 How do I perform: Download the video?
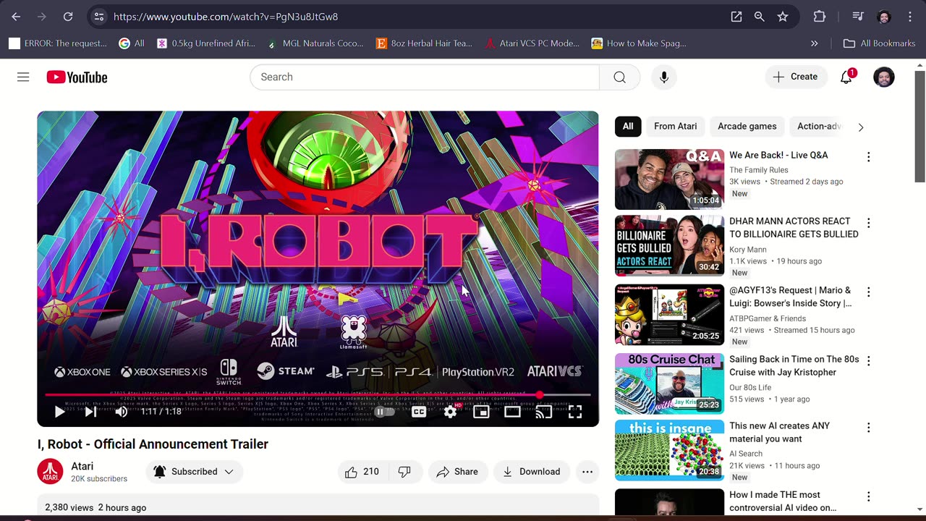pyautogui.click(x=532, y=472)
